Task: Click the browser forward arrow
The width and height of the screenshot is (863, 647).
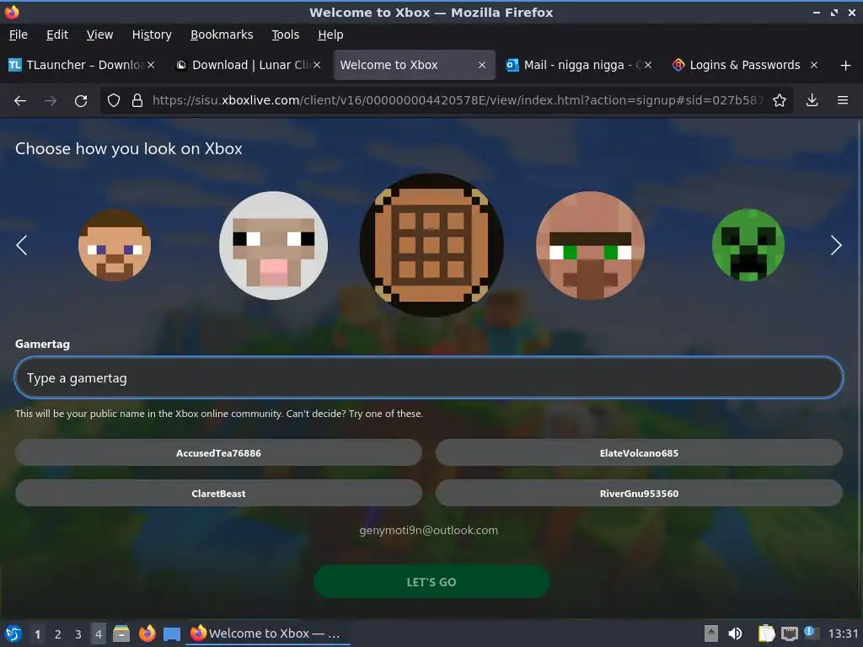Action: (x=51, y=101)
